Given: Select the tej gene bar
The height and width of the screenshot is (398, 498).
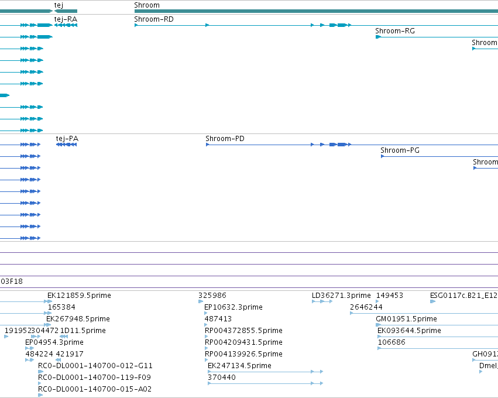Looking at the screenshot, I should tap(66, 11).
